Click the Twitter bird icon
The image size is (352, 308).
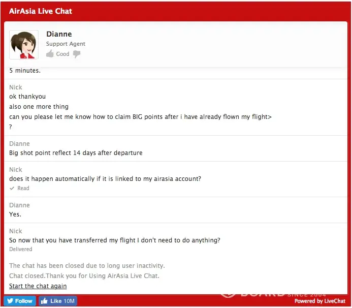(10, 301)
